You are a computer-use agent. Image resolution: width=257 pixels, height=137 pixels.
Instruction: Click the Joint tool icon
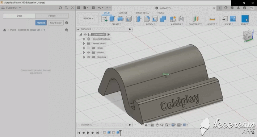[181, 19]
